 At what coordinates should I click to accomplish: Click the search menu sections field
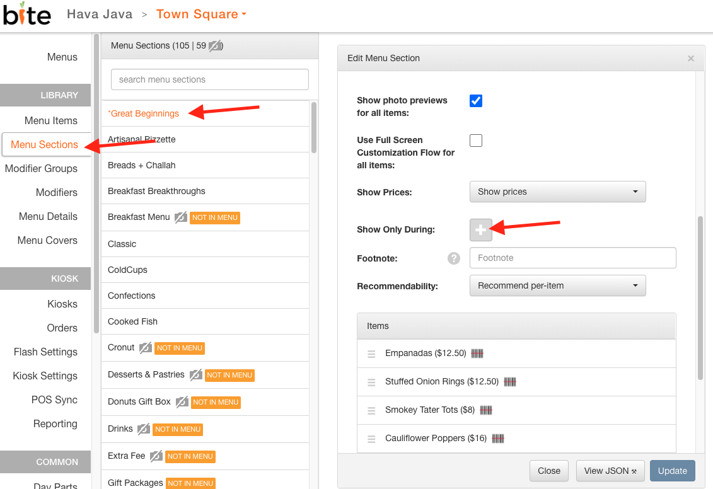pyautogui.click(x=210, y=79)
